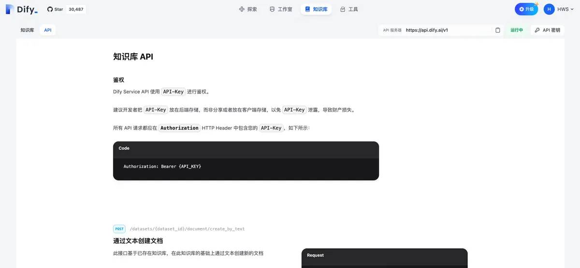Screen dimensions: 580x268
Task: Click the create_by_text endpoint path
Action: pos(187,229)
